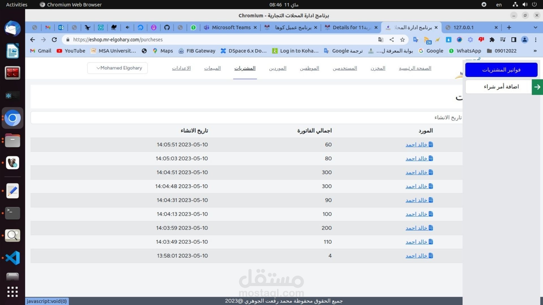Image resolution: width=543 pixels, height=305 pixels.
Task: Open the Extensions puzzle icon
Action: click(492, 40)
